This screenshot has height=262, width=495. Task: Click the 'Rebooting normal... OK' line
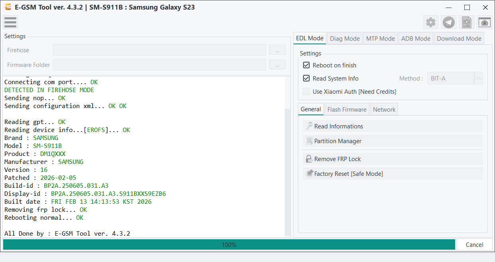(x=44, y=218)
